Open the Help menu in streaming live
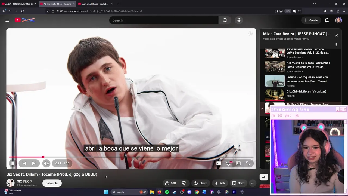This screenshot has width=348, height=196. point(297,115)
